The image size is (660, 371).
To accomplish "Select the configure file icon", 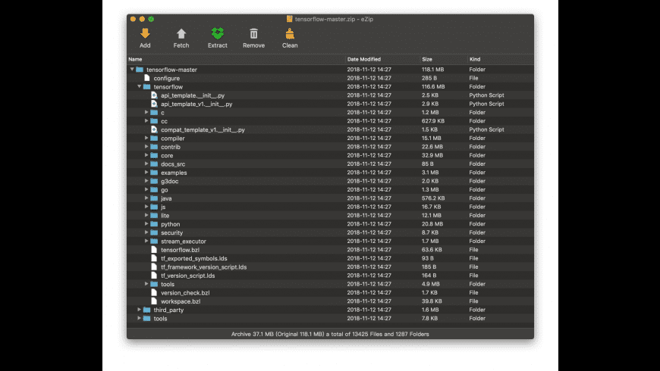I will point(147,78).
